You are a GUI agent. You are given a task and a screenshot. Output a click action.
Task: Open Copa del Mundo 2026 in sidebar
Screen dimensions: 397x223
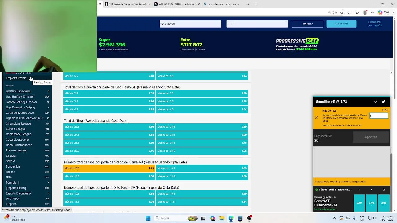(20, 113)
